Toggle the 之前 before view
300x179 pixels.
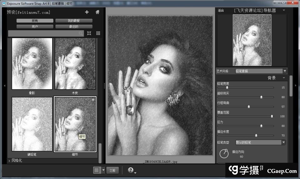pyautogui.click(x=112, y=170)
